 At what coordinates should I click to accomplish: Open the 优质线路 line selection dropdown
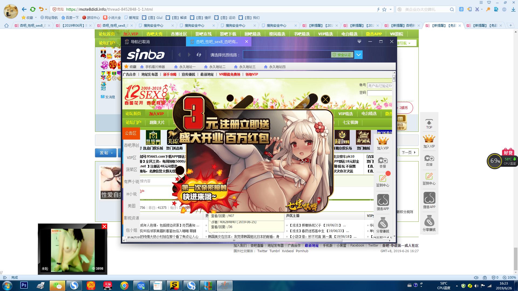(x=359, y=54)
